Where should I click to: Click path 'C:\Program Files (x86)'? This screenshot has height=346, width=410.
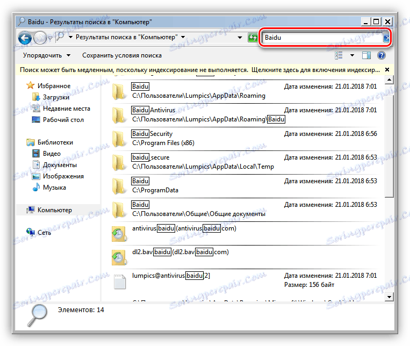point(163,143)
